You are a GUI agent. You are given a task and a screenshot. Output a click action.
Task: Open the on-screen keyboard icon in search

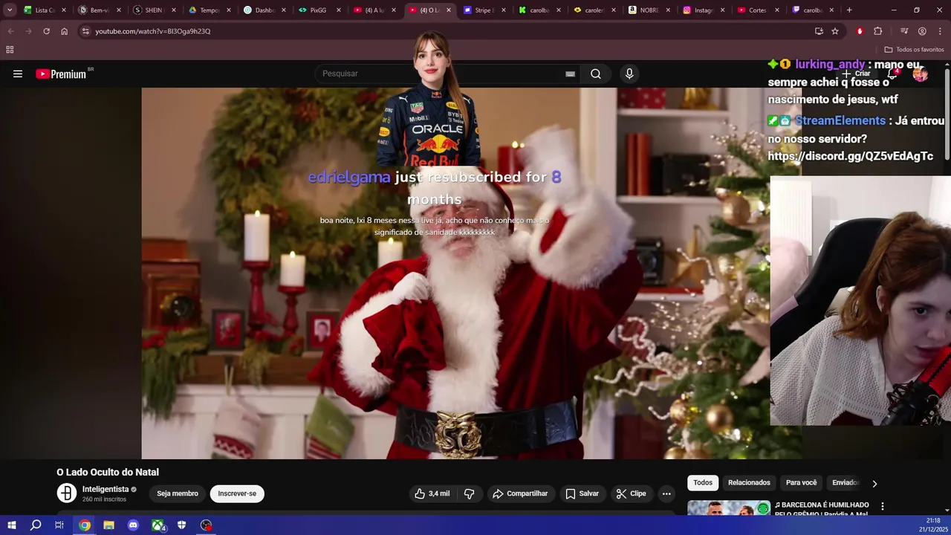pos(570,74)
